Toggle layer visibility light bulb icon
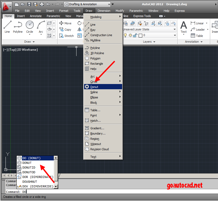This screenshot has width=218, height=201. tap(125, 35)
